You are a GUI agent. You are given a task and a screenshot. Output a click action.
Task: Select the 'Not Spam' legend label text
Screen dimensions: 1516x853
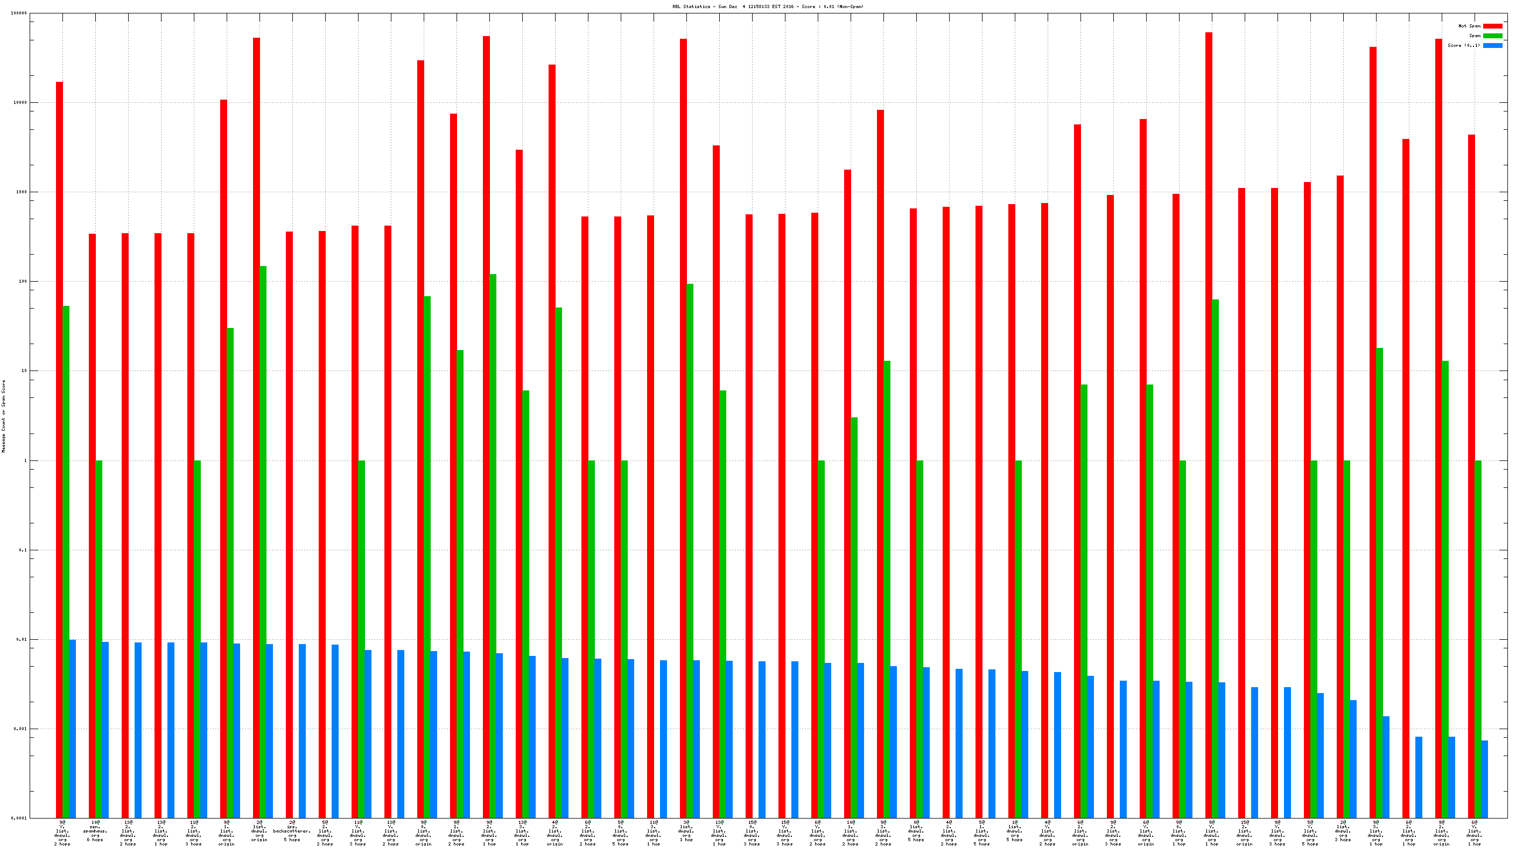click(1469, 26)
